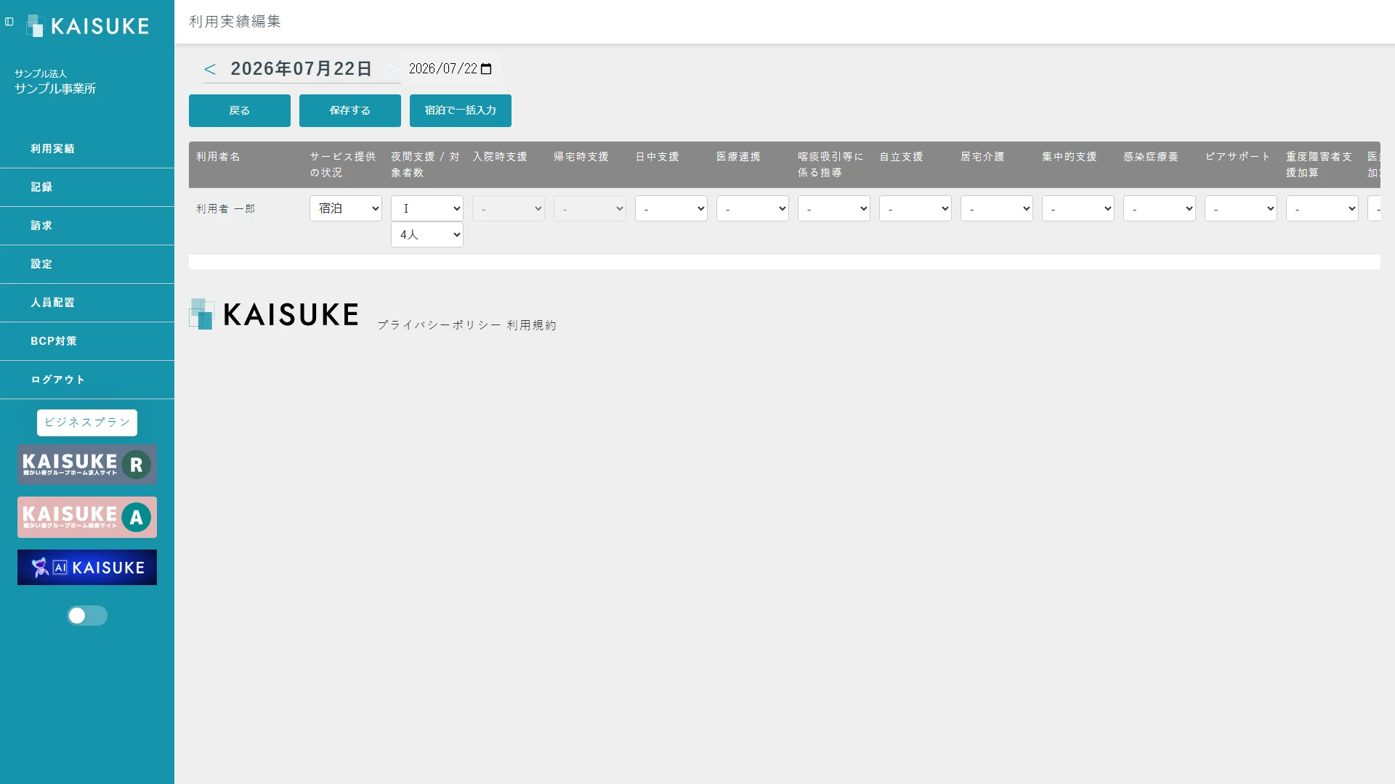Expand the 重度障害者支援加算 dropdown

click(x=1322, y=208)
